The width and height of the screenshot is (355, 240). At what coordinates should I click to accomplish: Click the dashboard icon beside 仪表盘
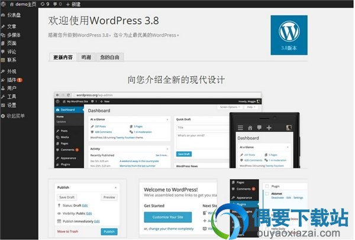(3, 15)
